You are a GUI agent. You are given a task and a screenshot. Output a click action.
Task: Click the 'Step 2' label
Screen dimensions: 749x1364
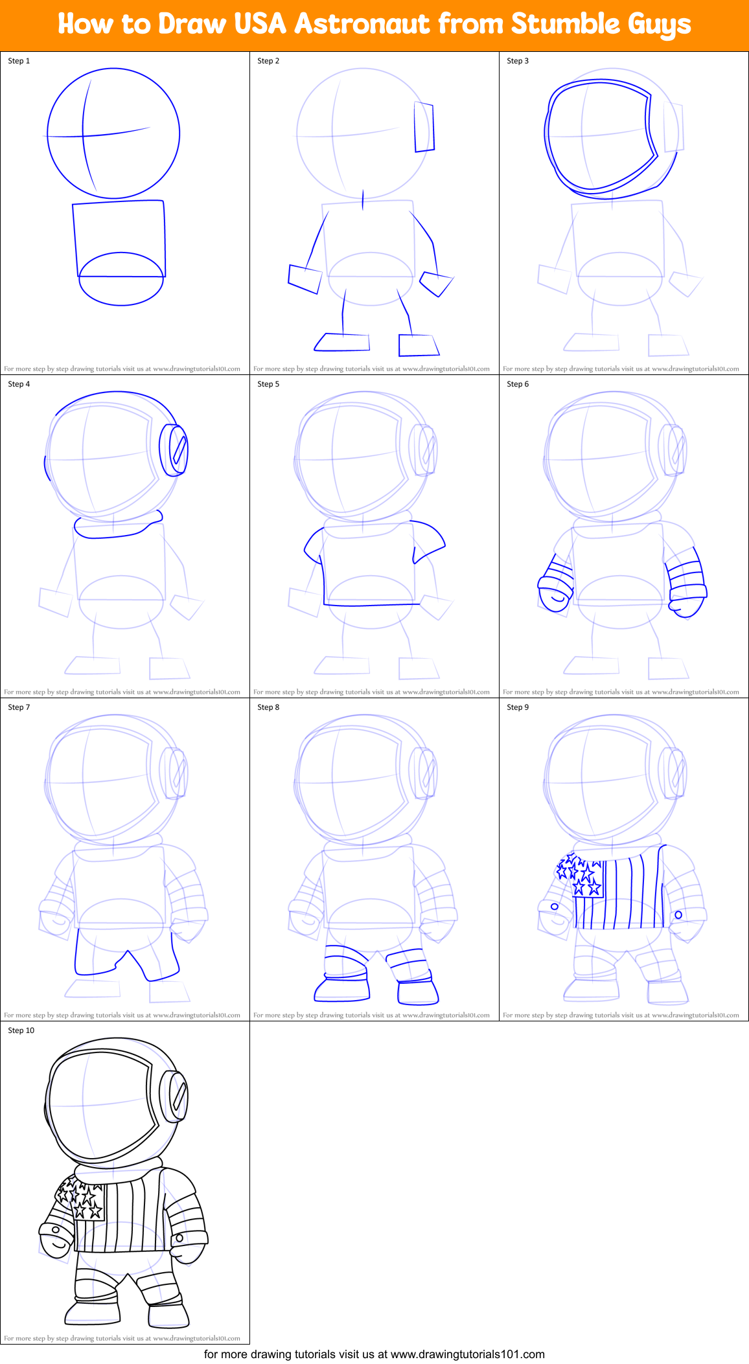click(268, 61)
